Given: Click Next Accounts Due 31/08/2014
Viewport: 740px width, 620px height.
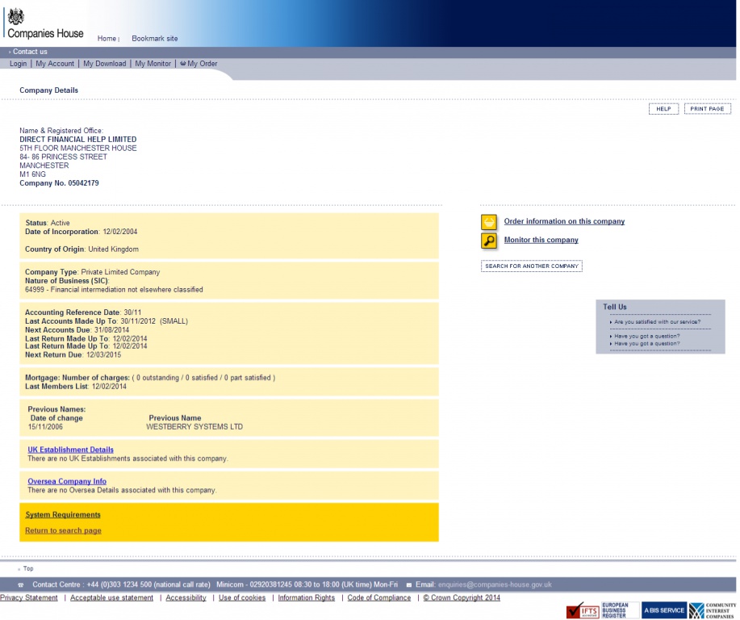Looking at the screenshot, I should [77, 330].
